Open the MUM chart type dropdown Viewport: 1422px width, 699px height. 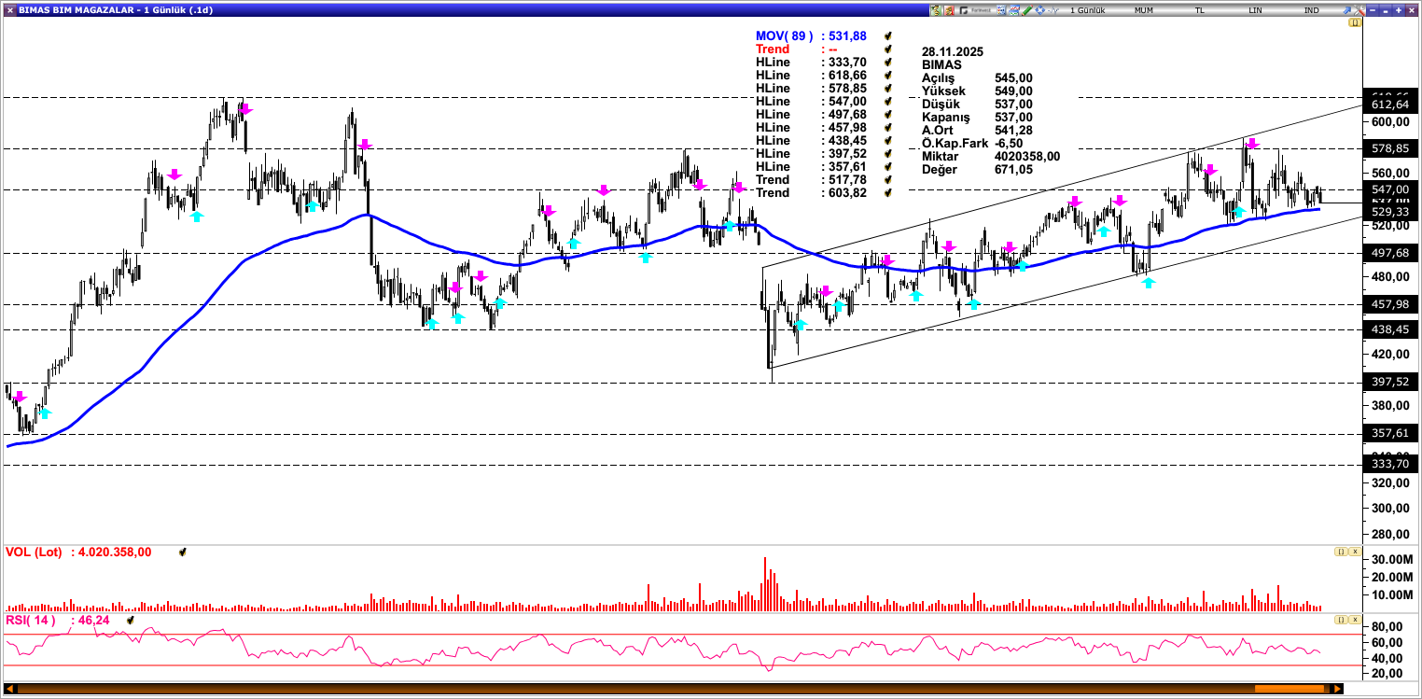[x=1143, y=10]
